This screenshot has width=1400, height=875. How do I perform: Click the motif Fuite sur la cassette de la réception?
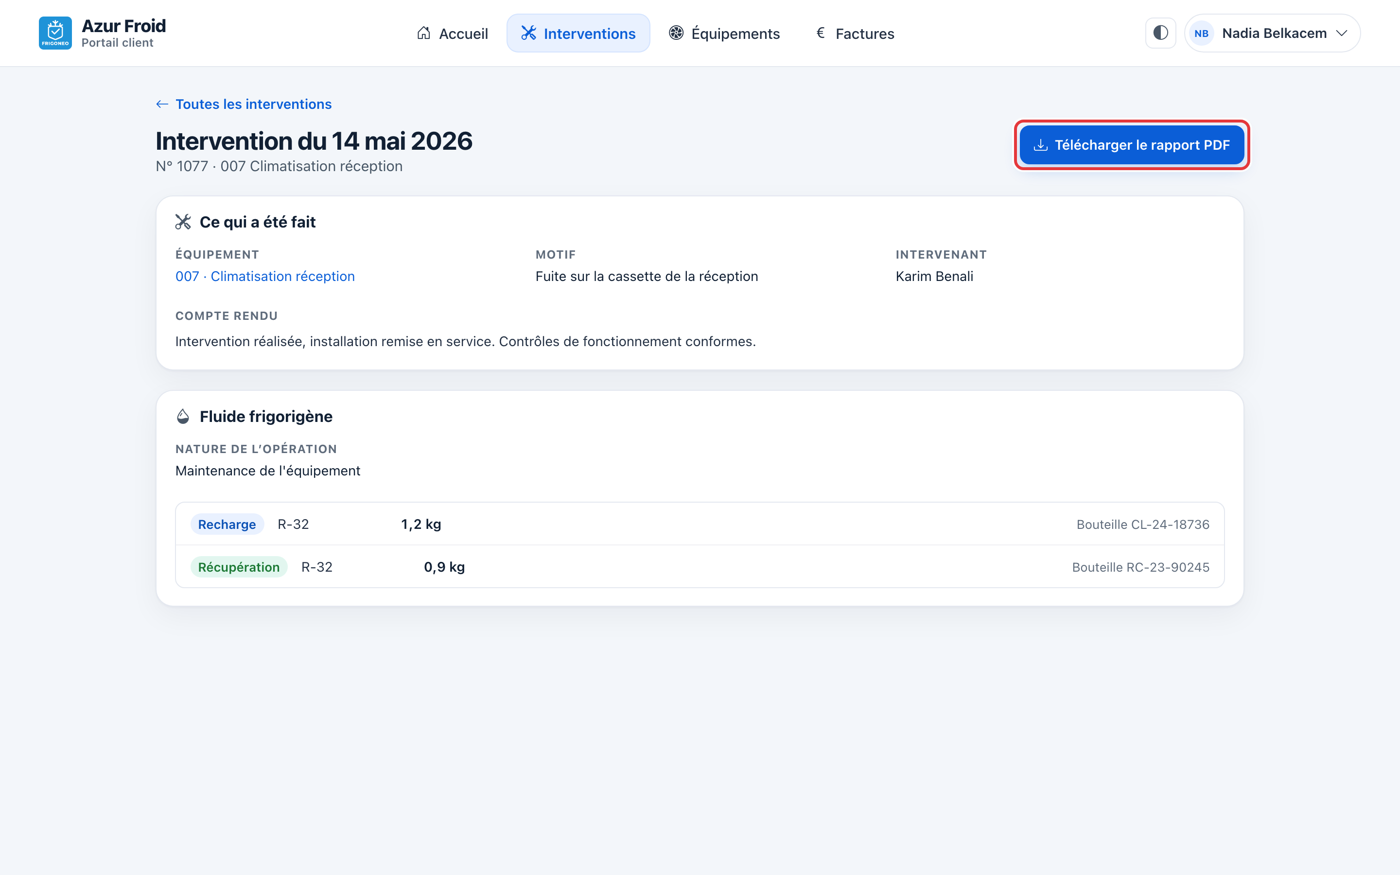pos(647,277)
